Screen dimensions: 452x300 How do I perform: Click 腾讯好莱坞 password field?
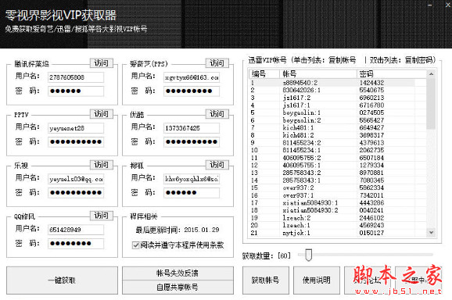[76, 91]
